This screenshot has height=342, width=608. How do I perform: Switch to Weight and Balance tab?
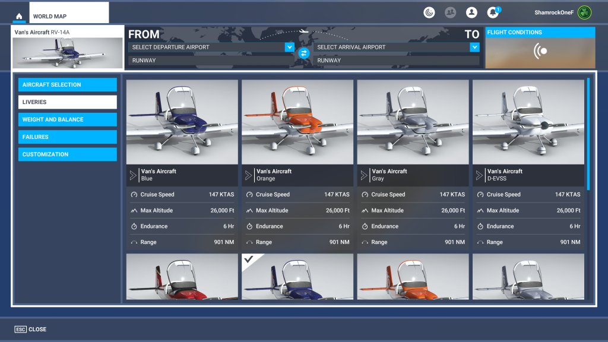coord(67,119)
